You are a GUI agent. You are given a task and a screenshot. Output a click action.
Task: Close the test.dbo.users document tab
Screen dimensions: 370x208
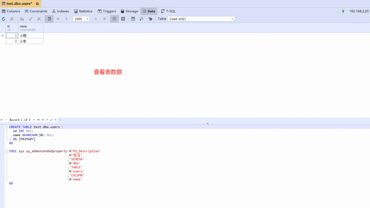(x=37, y=4)
